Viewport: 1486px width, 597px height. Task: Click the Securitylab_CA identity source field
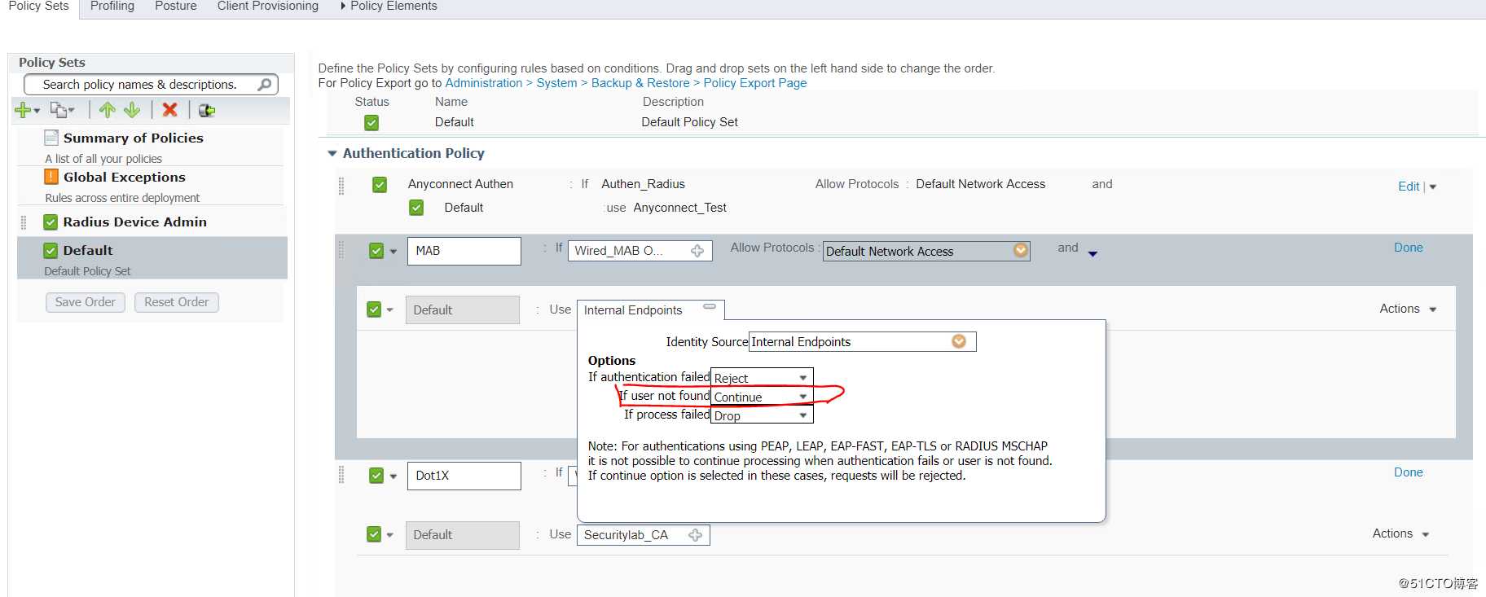coord(644,535)
